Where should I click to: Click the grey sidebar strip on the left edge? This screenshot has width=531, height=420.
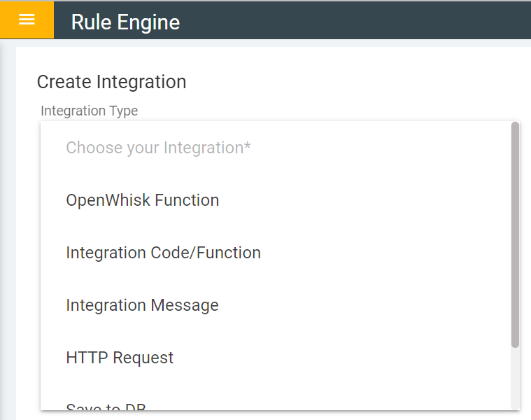click(7, 231)
